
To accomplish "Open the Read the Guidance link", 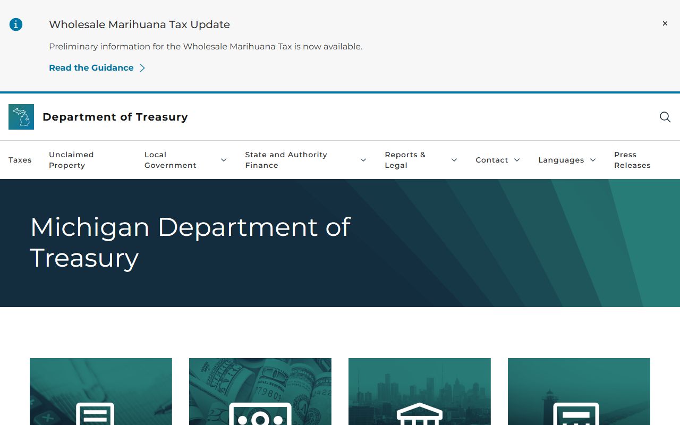I will click(91, 68).
